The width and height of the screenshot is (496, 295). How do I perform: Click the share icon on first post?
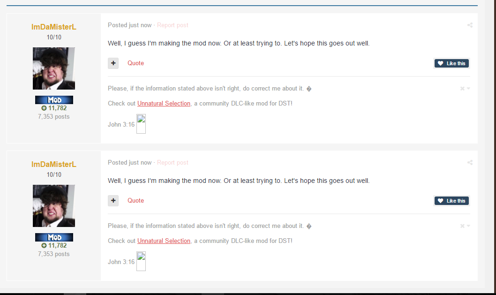pos(470,25)
